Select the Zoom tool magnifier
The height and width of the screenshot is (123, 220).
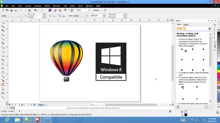(3, 35)
